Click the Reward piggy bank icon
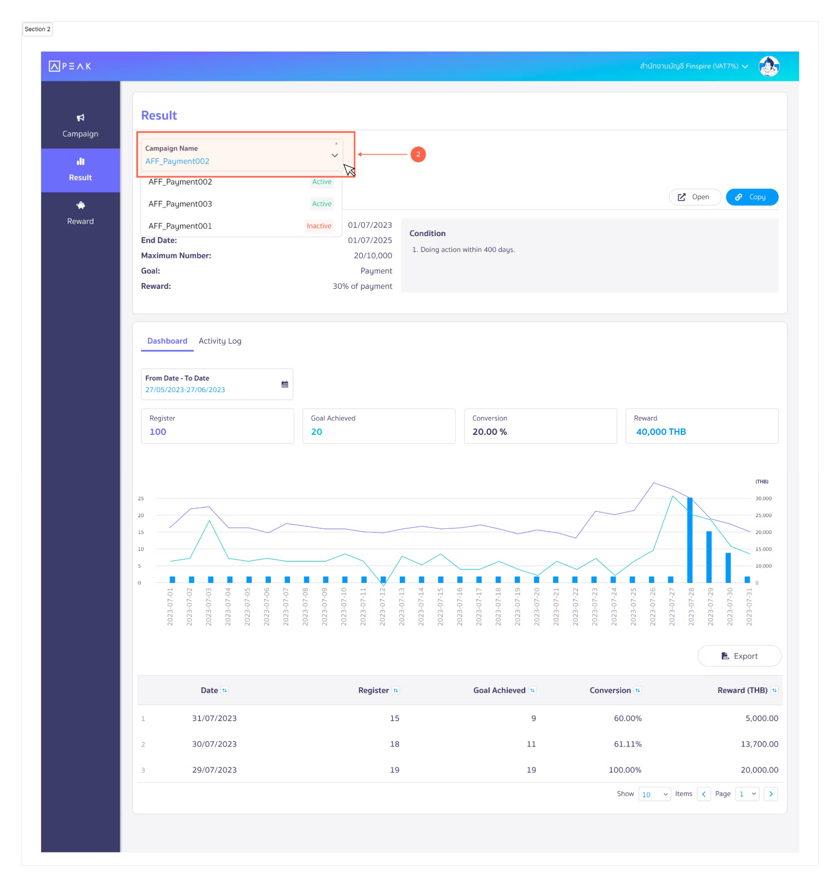Viewport: 840px width, 887px height. click(81, 205)
